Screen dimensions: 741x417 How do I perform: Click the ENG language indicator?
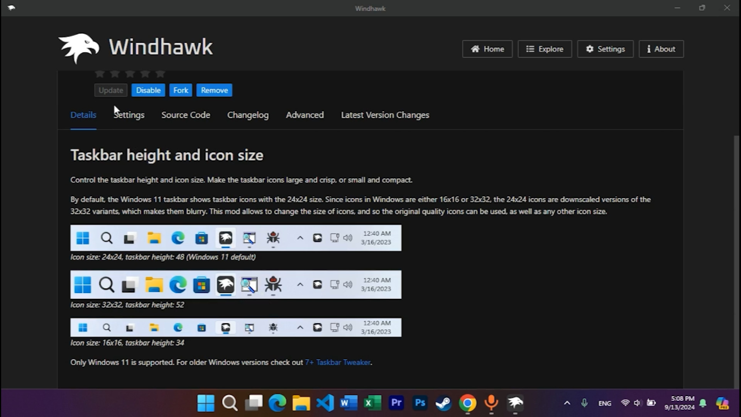click(604, 403)
